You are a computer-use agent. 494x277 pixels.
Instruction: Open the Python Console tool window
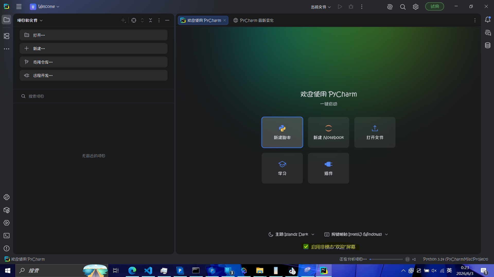point(7,197)
